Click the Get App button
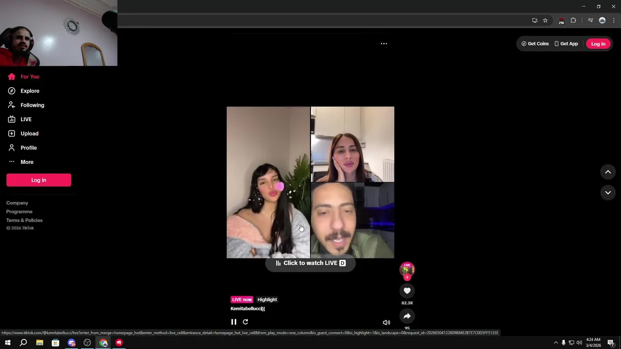621x349 pixels. (x=566, y=44)
